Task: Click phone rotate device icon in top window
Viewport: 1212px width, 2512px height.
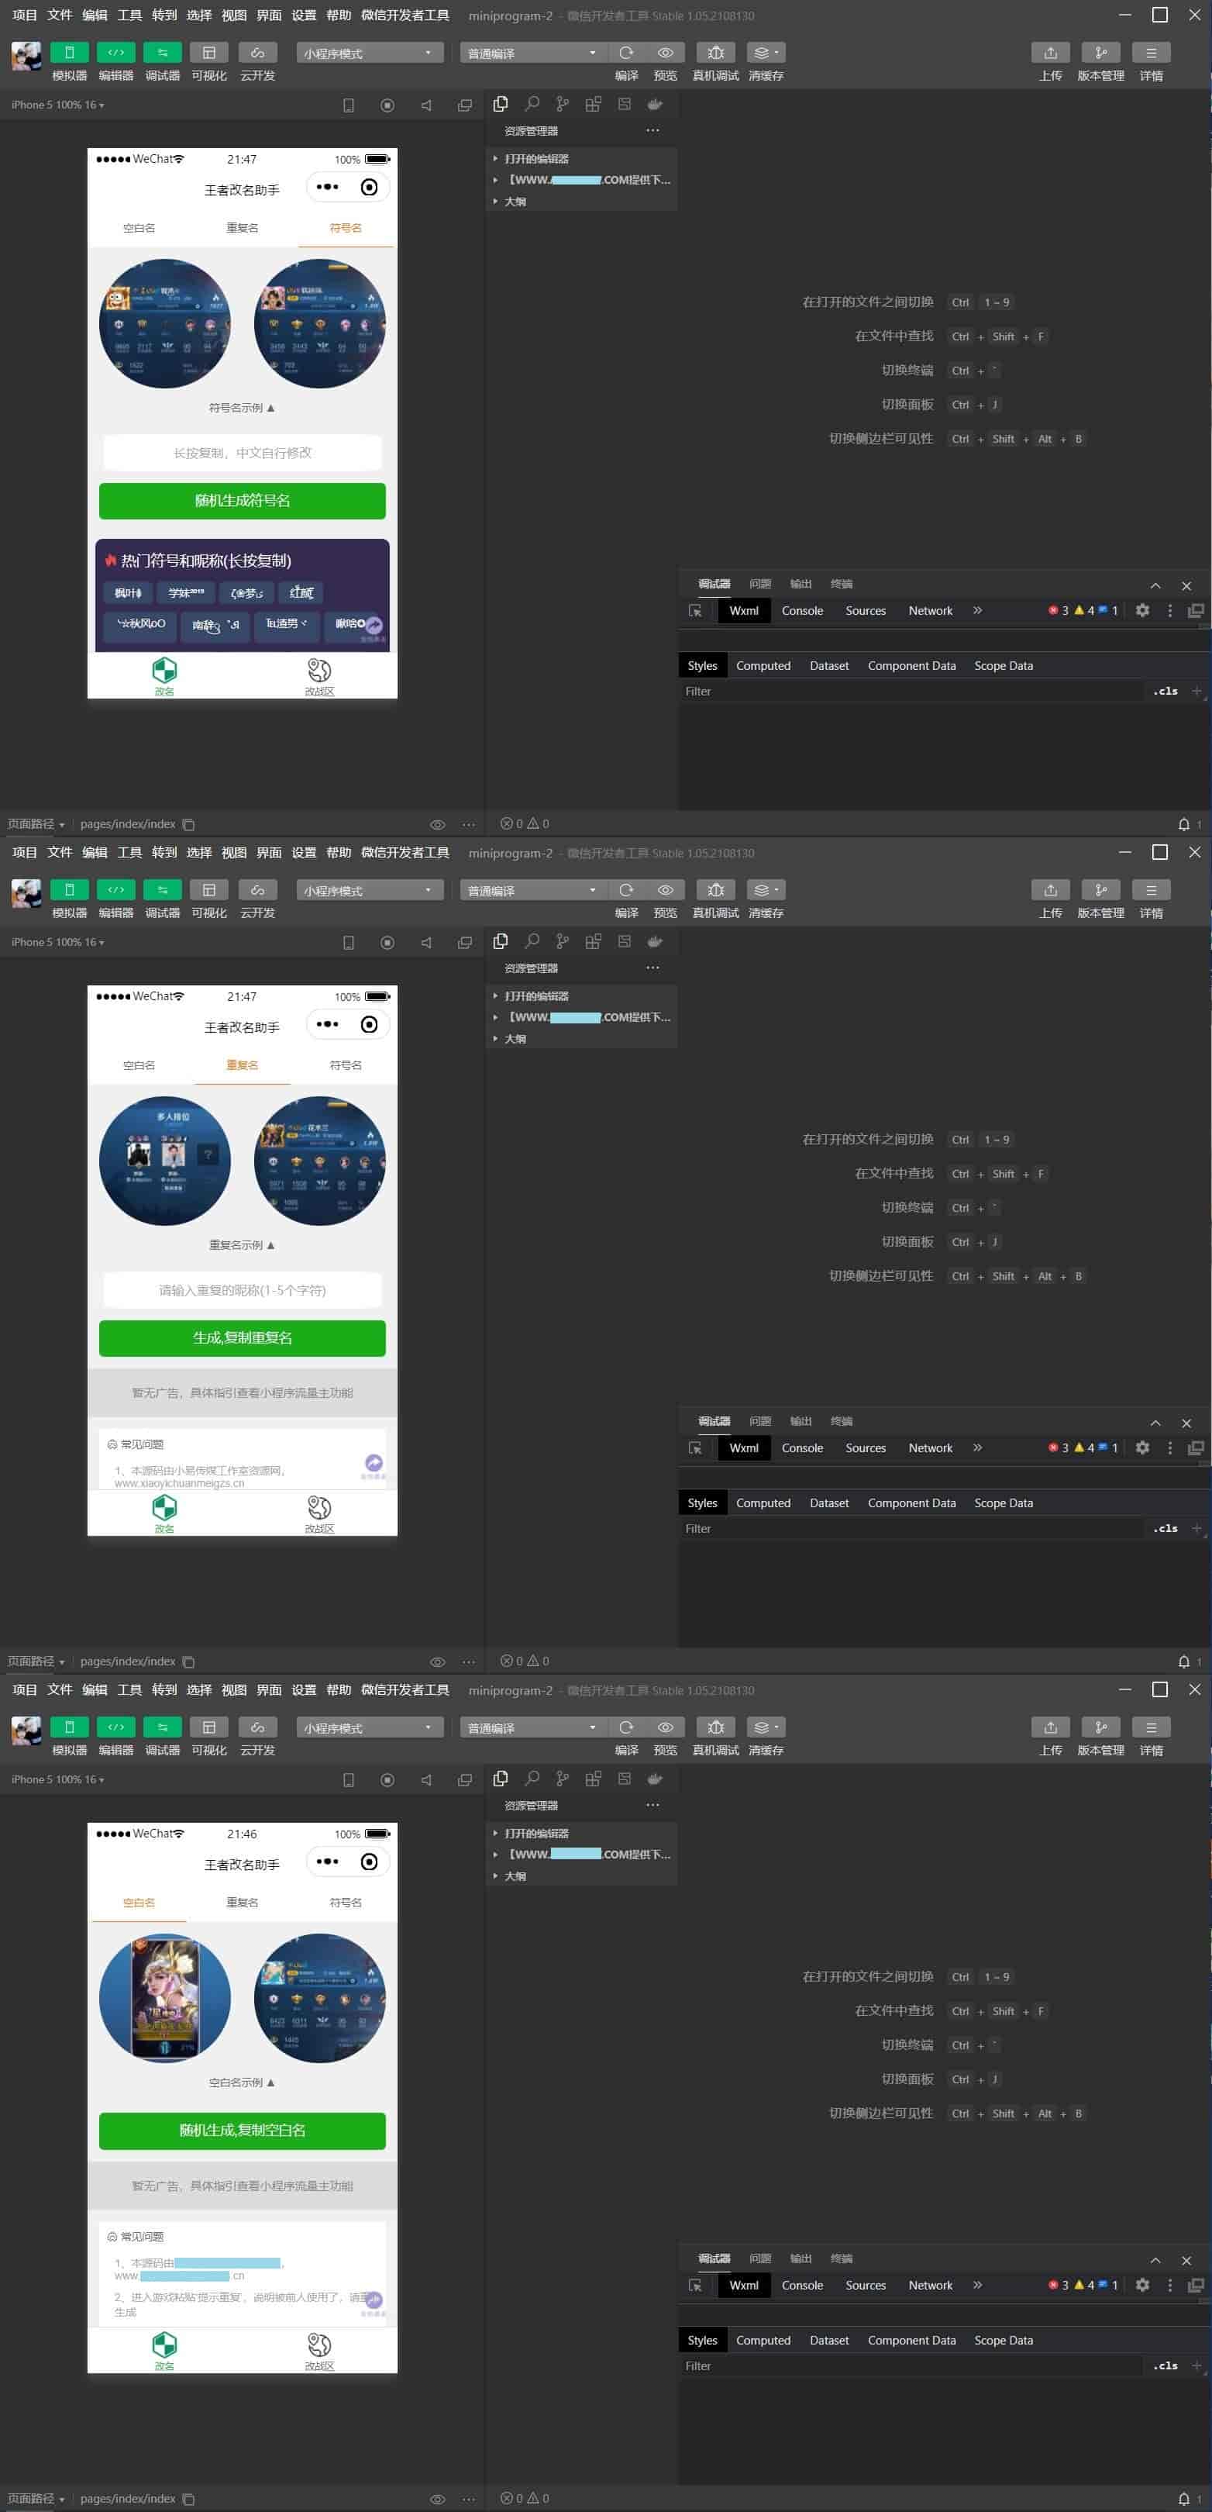Action: (348, 105)
